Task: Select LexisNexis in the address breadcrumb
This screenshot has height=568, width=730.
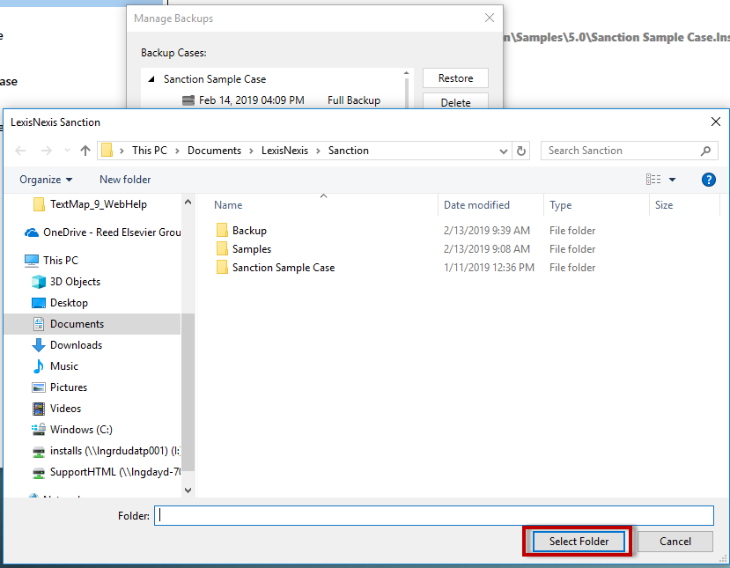Action: 284,151
